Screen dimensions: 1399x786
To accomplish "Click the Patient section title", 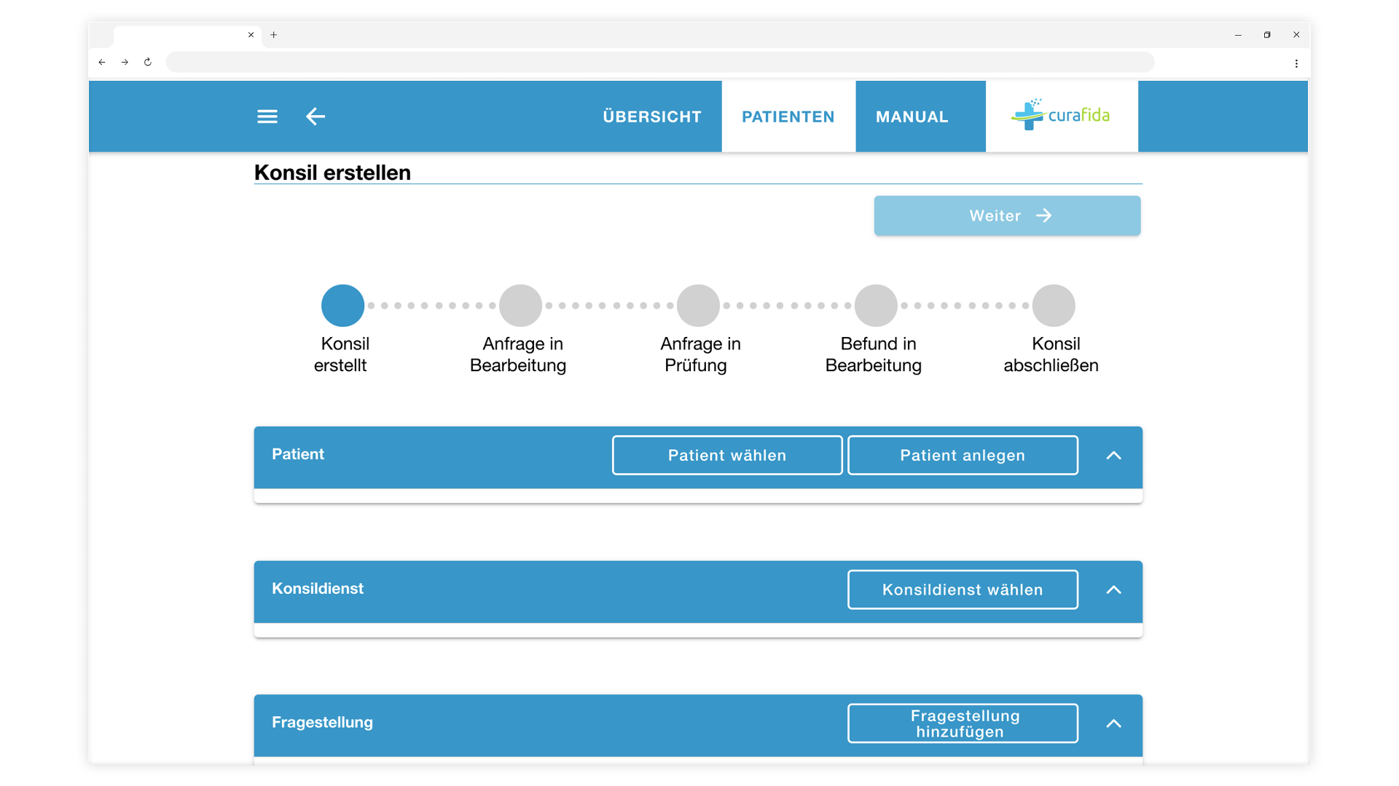I will (298, 454).
